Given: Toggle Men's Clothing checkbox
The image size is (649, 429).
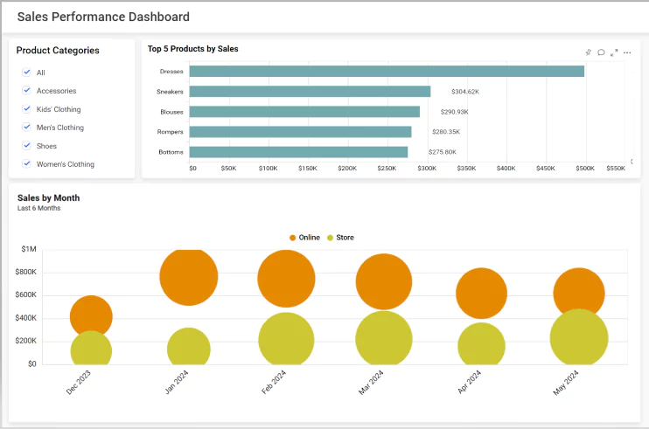Looking at the screenshot, I should pyautogui.click(x=27, y=128).
